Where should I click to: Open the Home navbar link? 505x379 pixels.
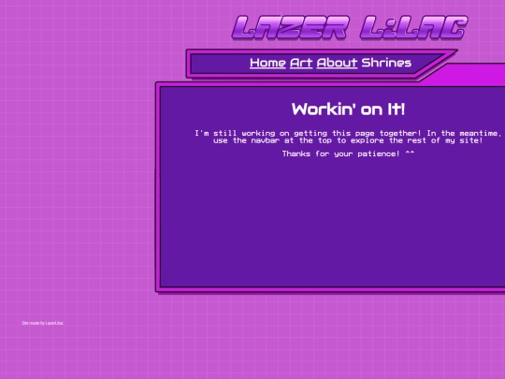pyautogui.click(x=267, y=63)
